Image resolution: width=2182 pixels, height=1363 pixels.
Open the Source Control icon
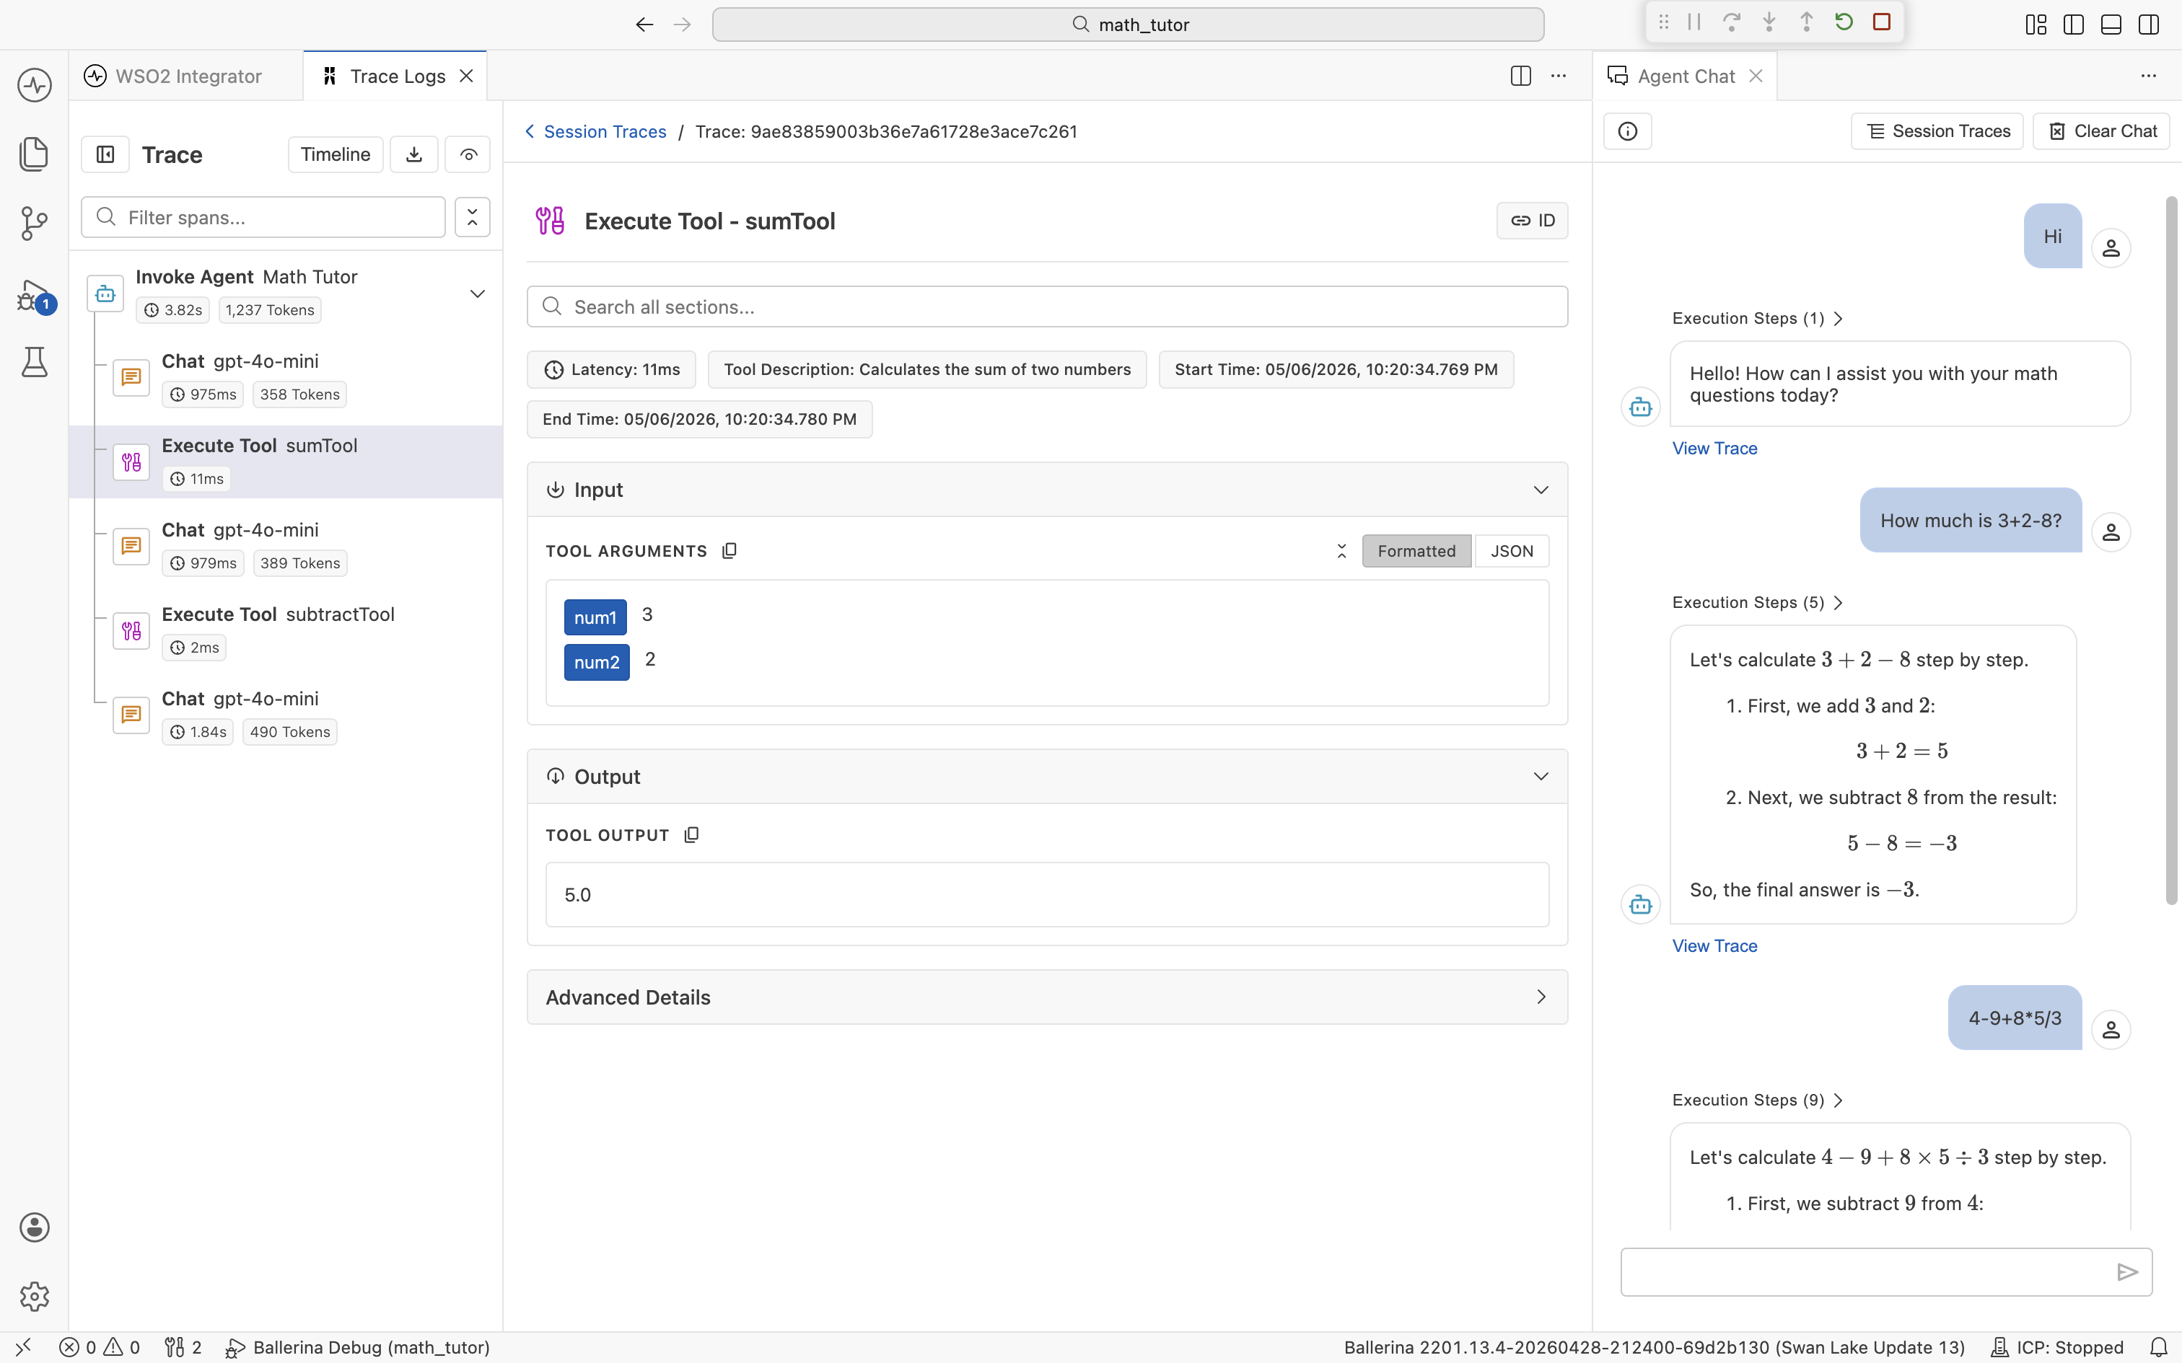(x=34, y=223)
